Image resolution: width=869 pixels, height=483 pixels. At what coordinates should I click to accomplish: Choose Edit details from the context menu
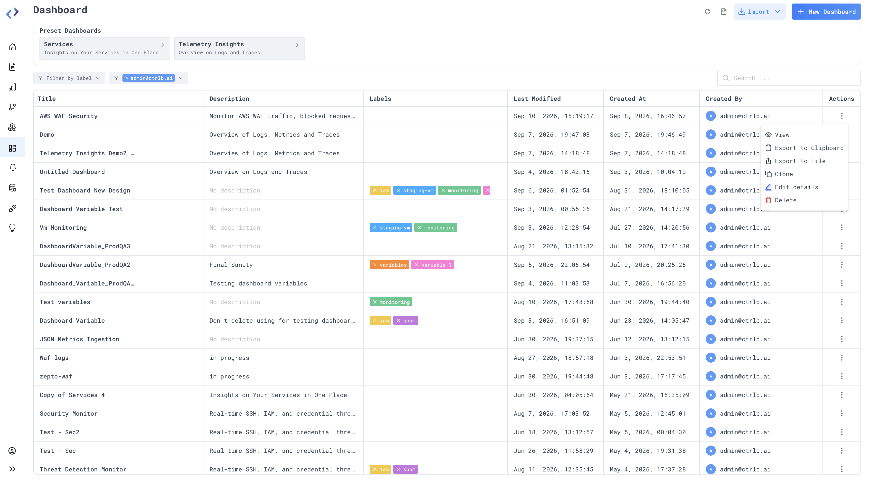[x=805, y=187]
